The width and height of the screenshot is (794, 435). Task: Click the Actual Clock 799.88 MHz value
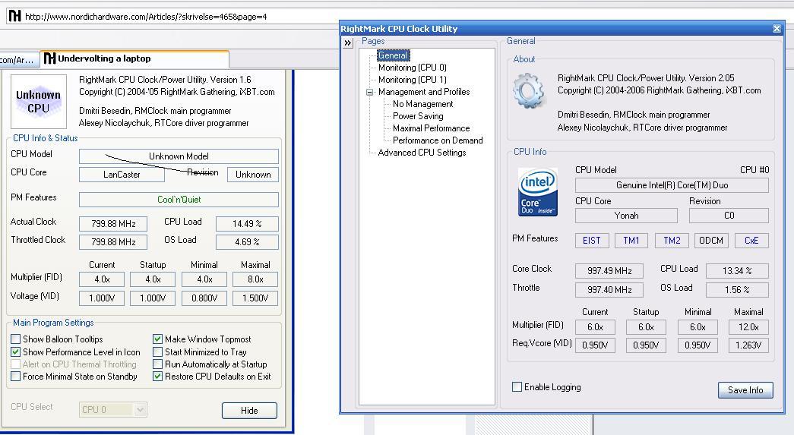tap(113, 223)
